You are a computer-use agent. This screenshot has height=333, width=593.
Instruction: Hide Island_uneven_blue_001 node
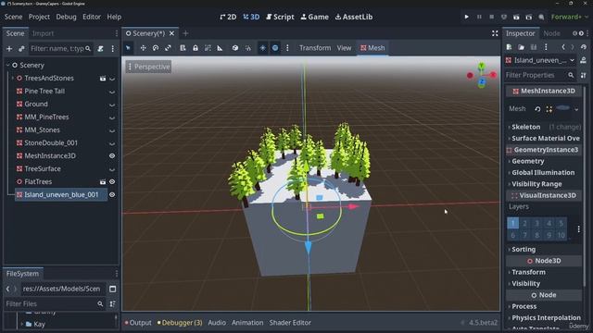[112, 195]
